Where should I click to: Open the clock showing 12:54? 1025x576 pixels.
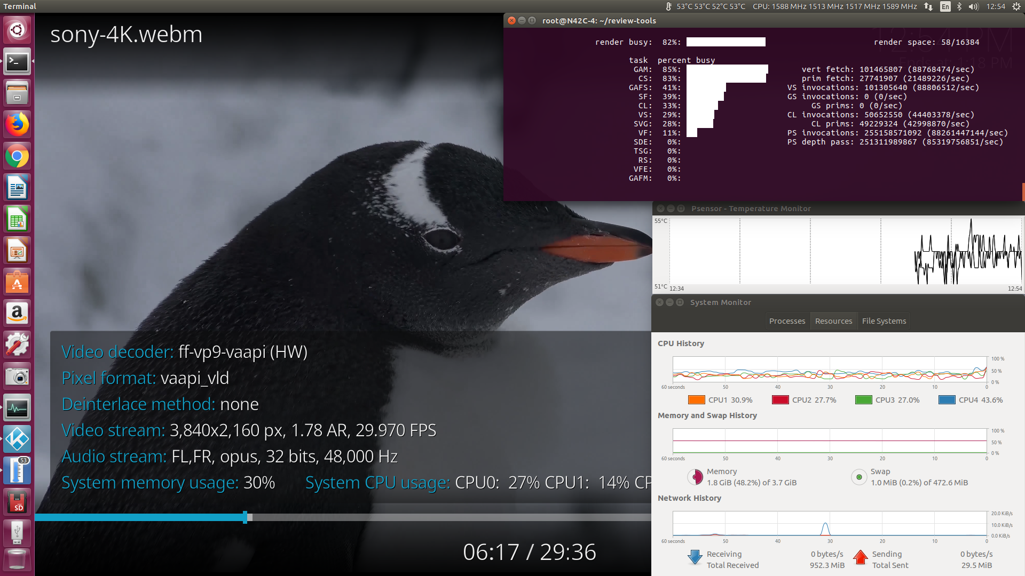[996, 6]
